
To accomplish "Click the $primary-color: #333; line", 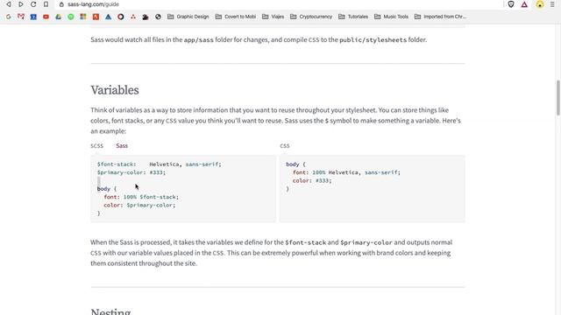I will tap(131, 172).
